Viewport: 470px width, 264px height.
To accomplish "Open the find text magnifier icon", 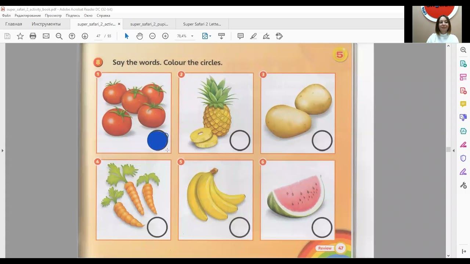I will coord(59,36).
